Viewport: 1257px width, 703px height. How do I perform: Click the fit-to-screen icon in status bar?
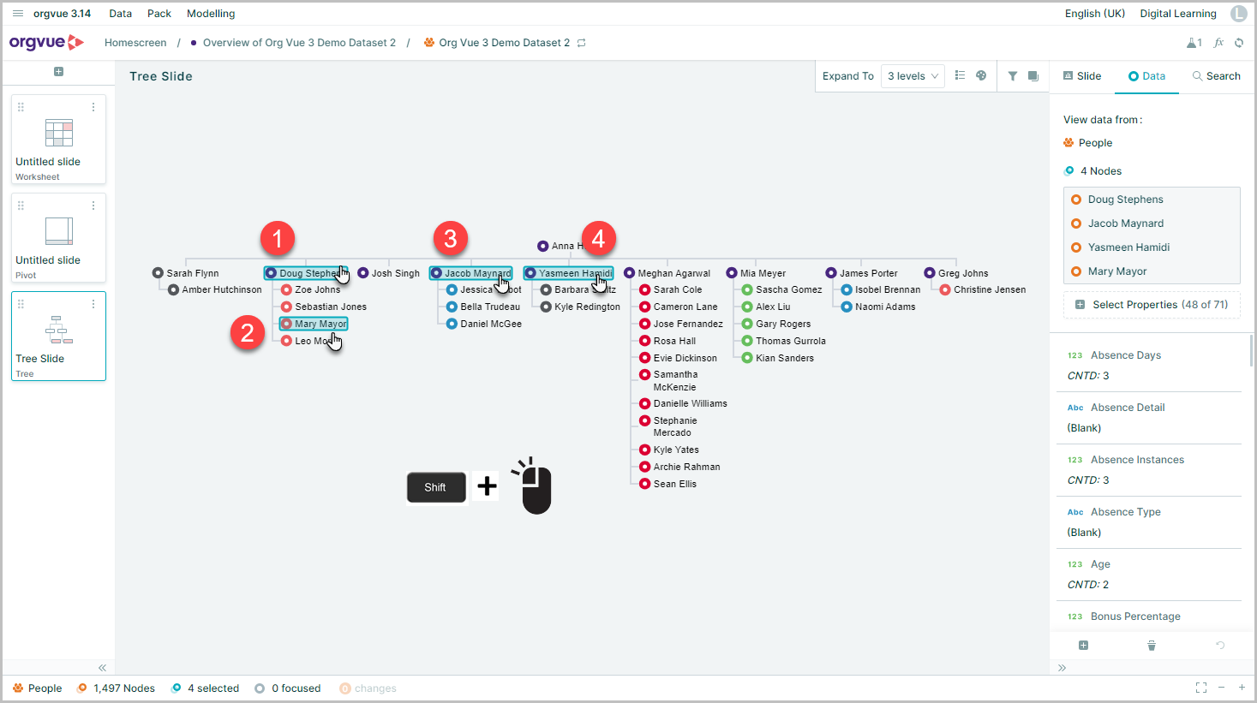click(1201, 688)
